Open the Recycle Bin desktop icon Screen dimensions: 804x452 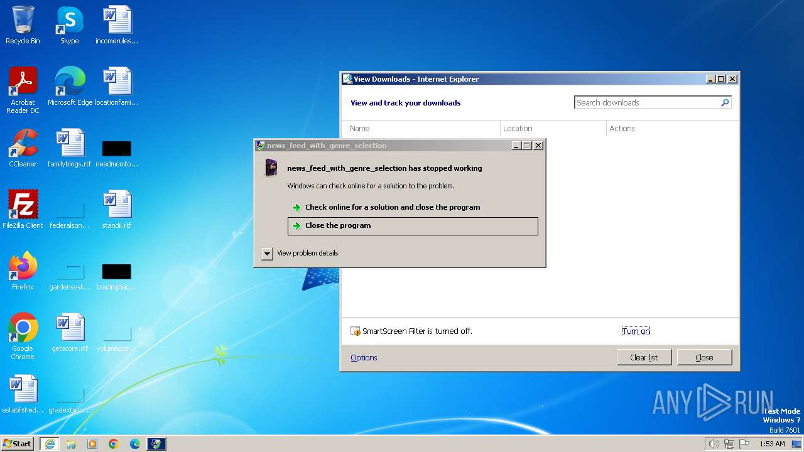point(23,25)
